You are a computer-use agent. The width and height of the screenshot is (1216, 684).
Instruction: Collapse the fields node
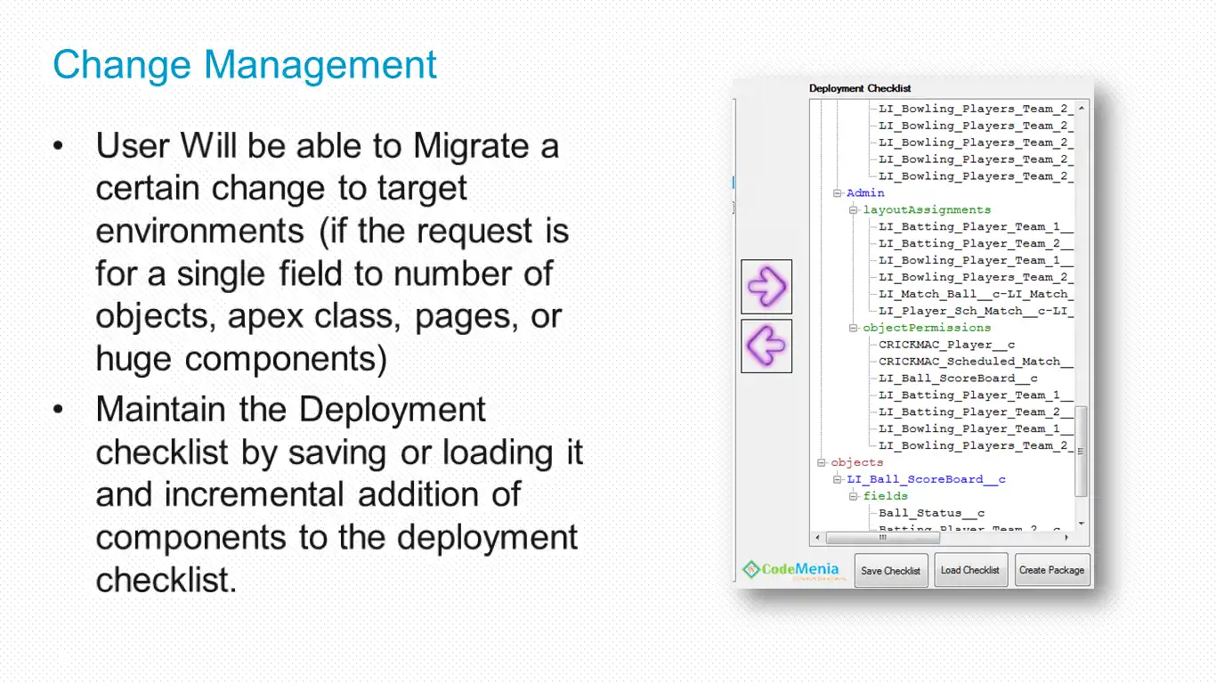[x=853, y=496]
